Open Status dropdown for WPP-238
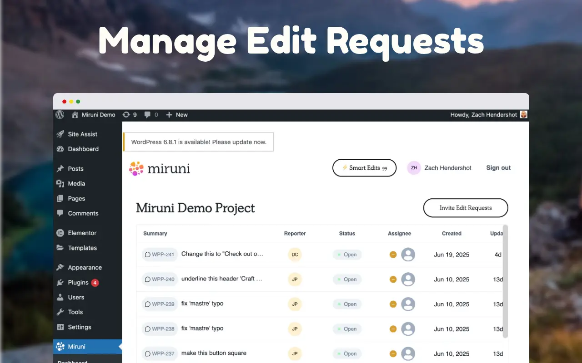This screenshot has height=363, width=582. pos(347,329)
